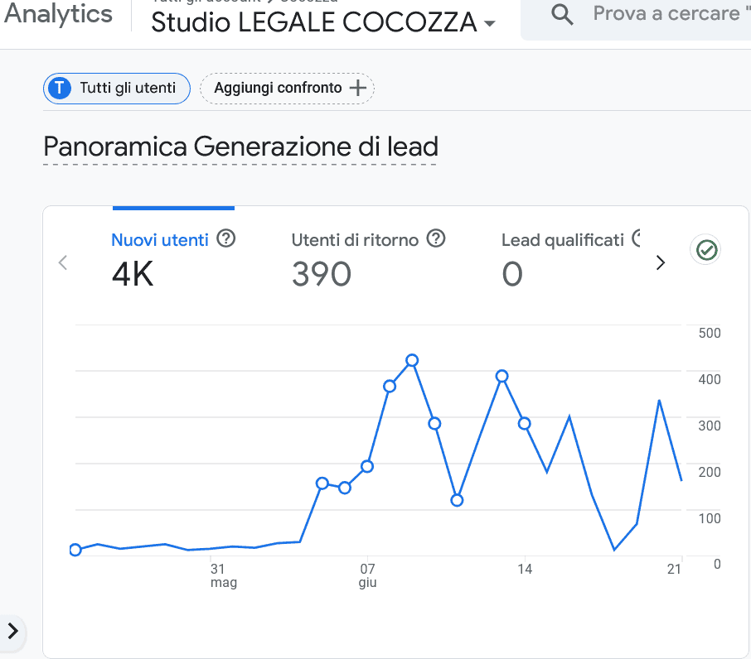
Task: Click the Analytics logo text
Action: point(58,13)
